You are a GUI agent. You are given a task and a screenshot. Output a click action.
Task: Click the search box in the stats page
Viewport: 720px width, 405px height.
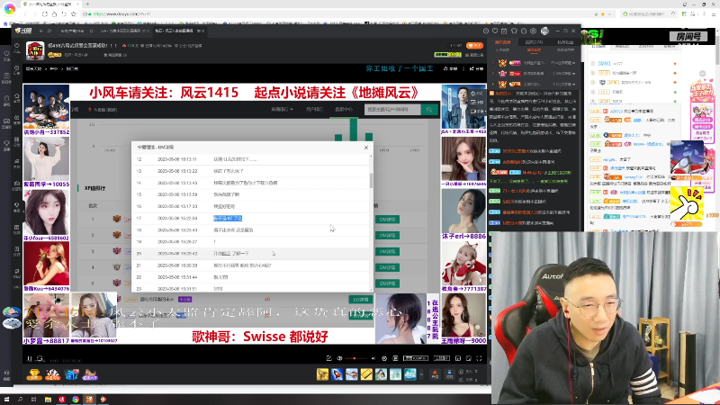pos(392,109)
